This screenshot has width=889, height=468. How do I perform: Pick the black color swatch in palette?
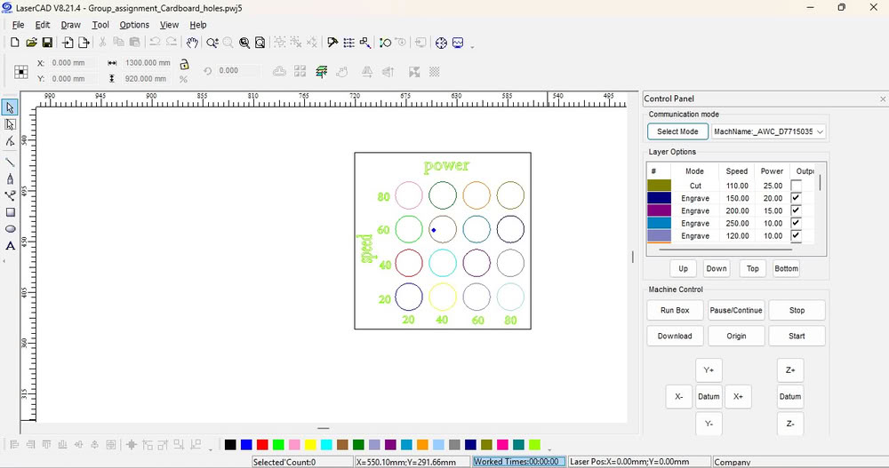point(230,445)
